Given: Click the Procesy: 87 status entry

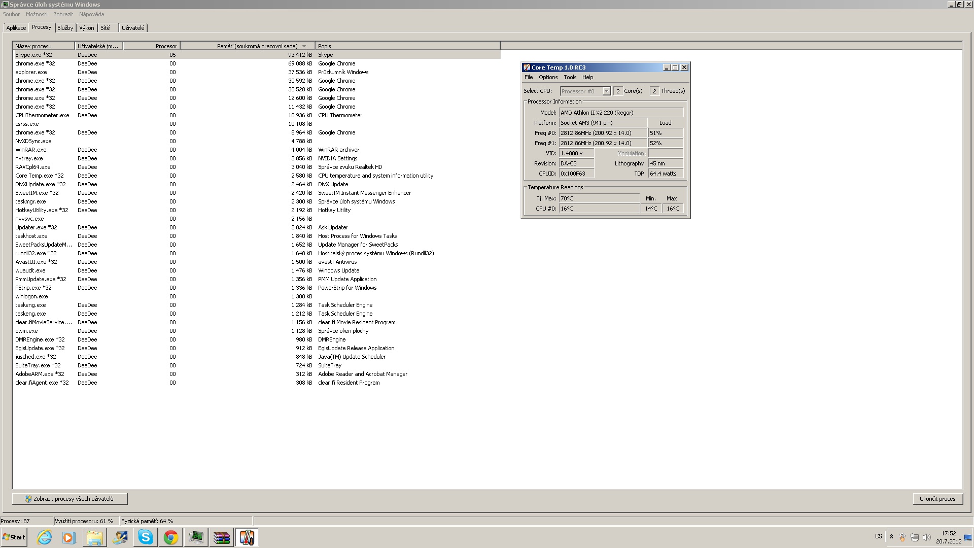Looking at the screenshot, I should [x=26, y=521].
